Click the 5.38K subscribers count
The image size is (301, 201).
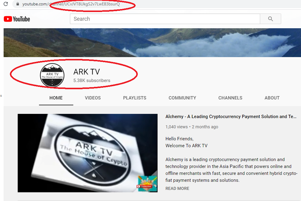pos(92,81)
